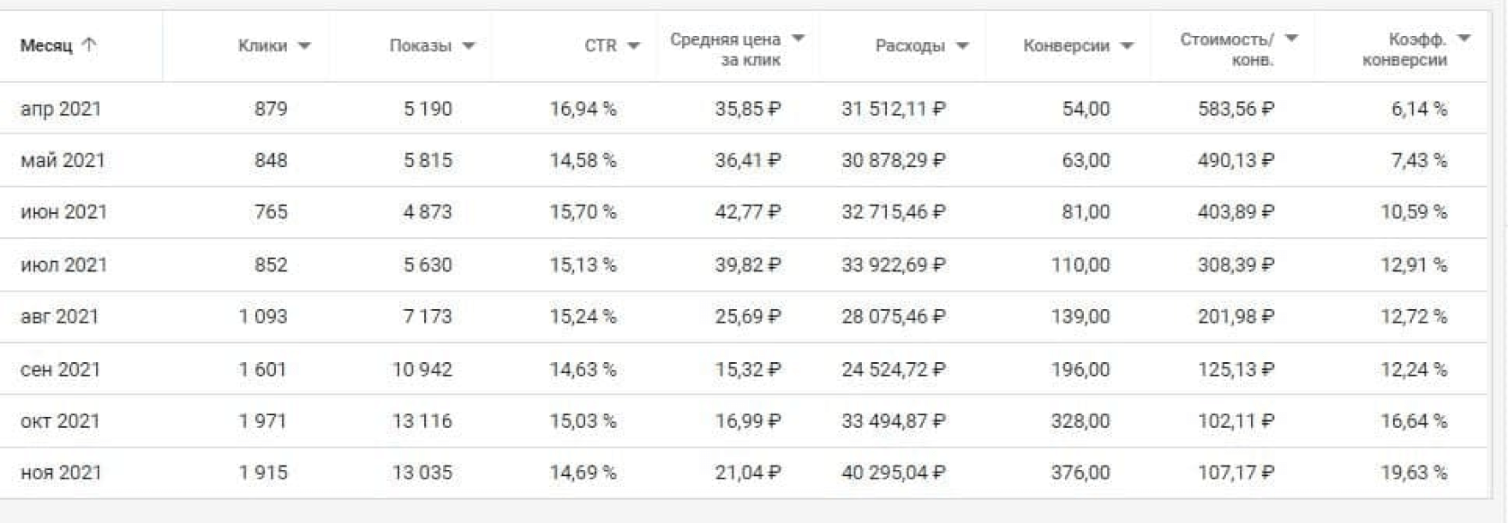Screen dimensions: 1508x523
Task: Click the Месяц column header label
Action: click(46, 45)
